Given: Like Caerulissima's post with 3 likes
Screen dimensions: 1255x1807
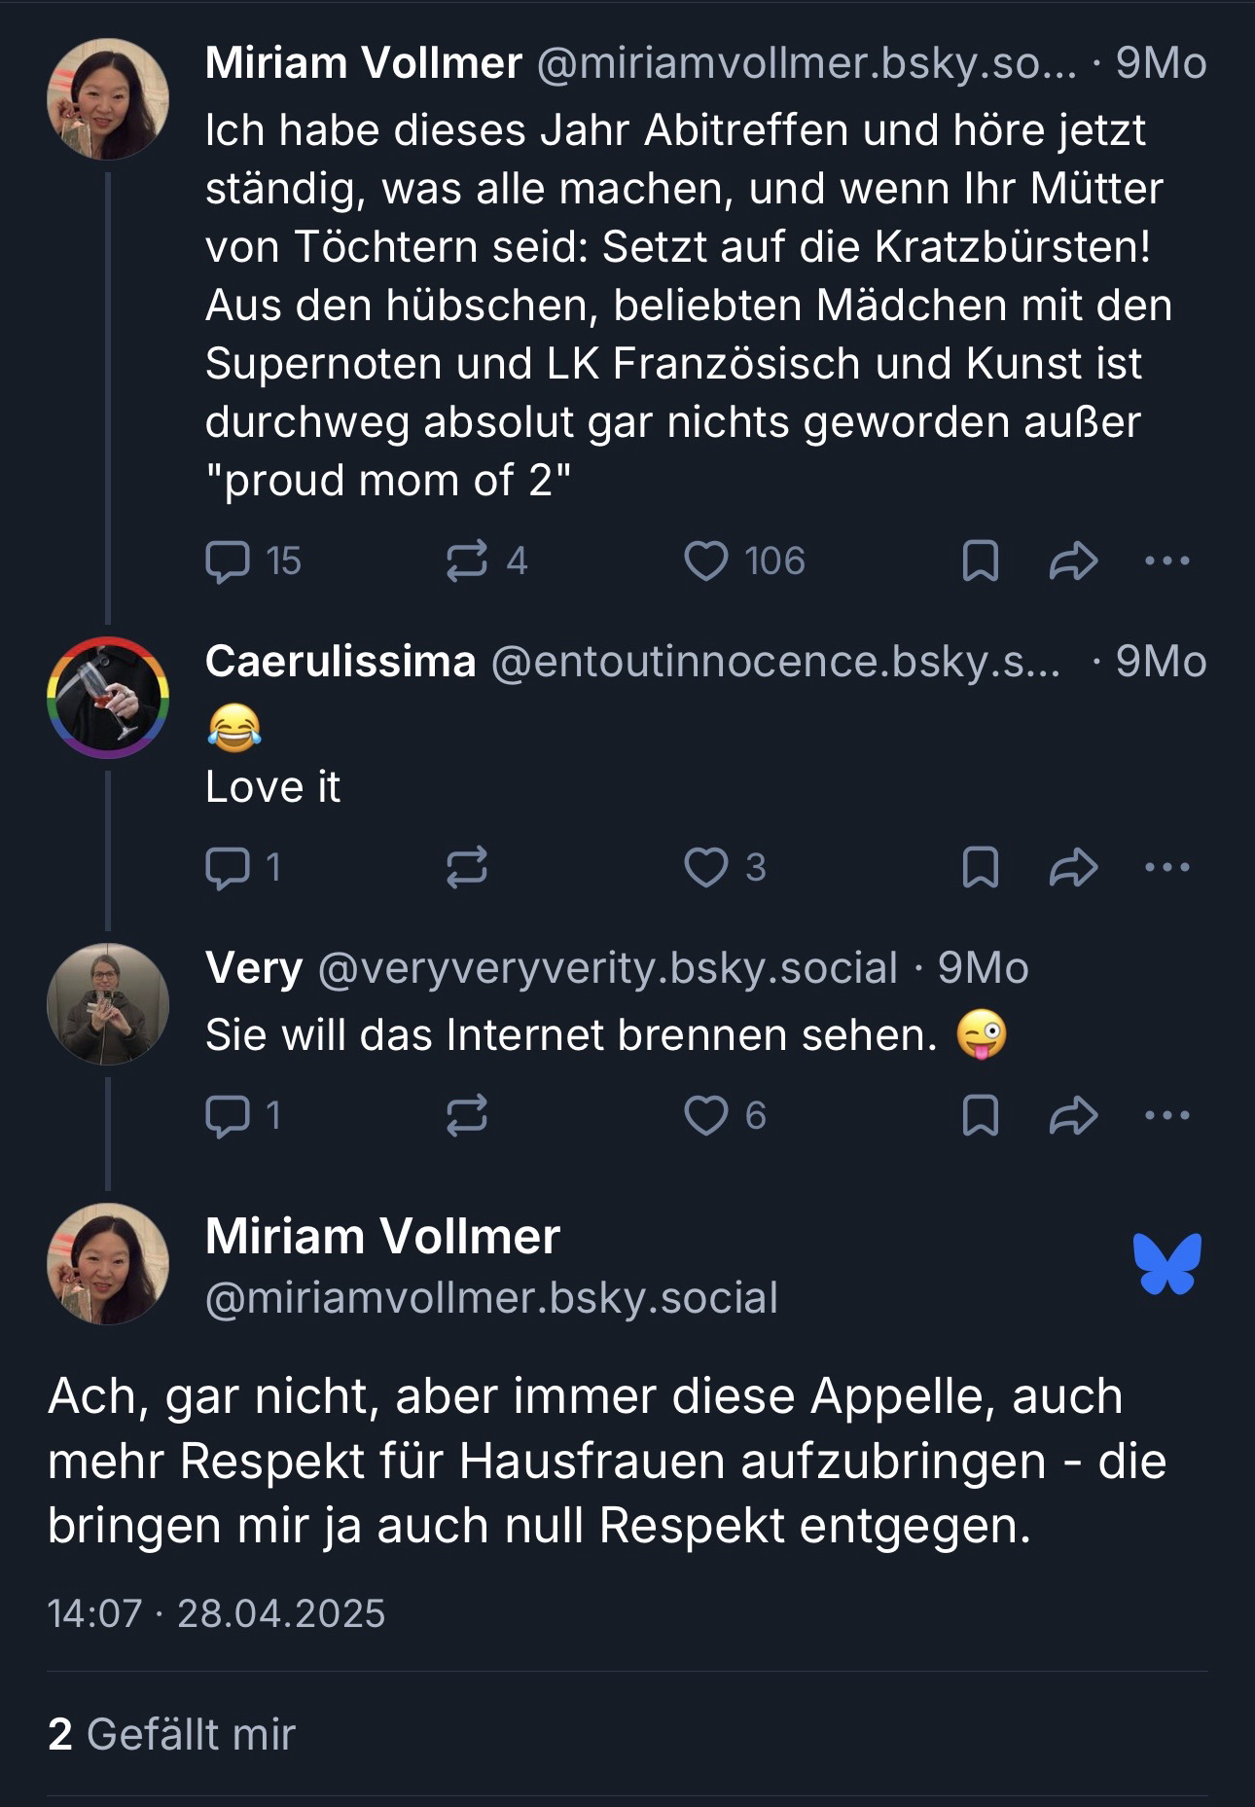Looking at the screenshot, I should (x=706, y=867).
